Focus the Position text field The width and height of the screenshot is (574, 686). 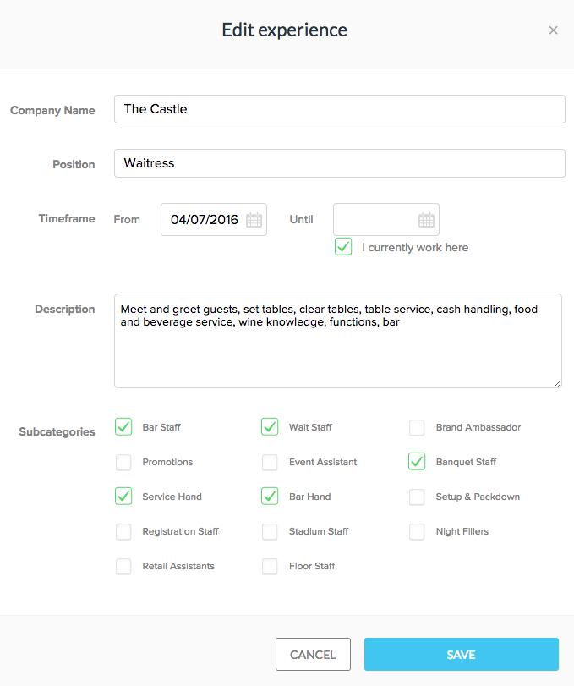pos(339,163)
